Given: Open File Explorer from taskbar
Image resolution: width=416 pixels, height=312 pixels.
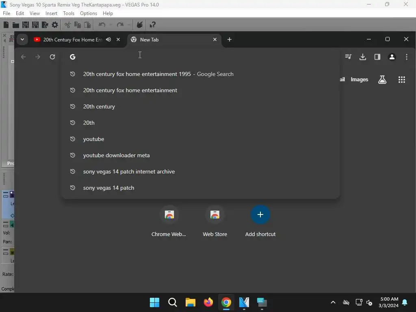Looking at the screenshot, I should point(190,302).
